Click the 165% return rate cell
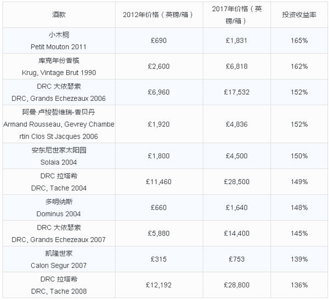The width and height of the screenshot is (329, 300). click(x=299, y=41)
